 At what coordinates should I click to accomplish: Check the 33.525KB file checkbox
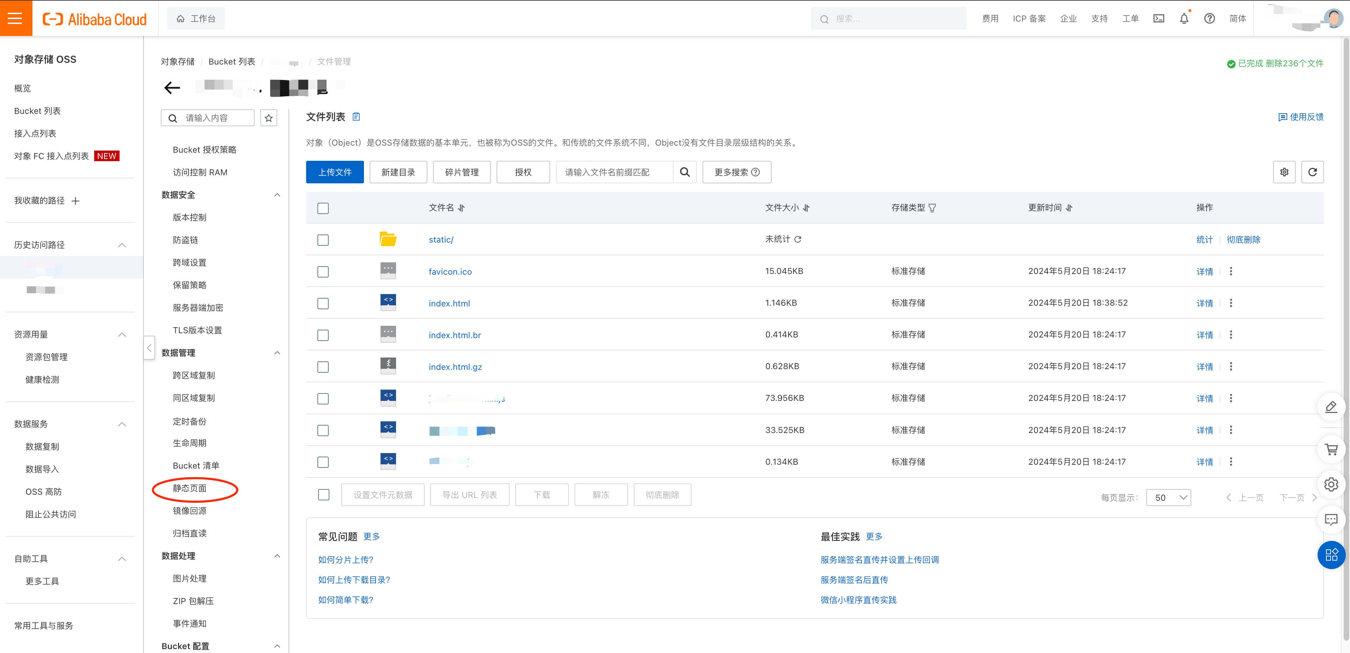pyautogui.click(x=323, y=430)
